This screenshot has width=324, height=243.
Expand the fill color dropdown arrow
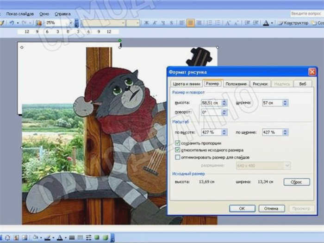pos(41,238)
